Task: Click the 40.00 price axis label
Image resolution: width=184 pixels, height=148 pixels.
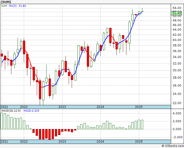Action: click(x=177, y=40)
